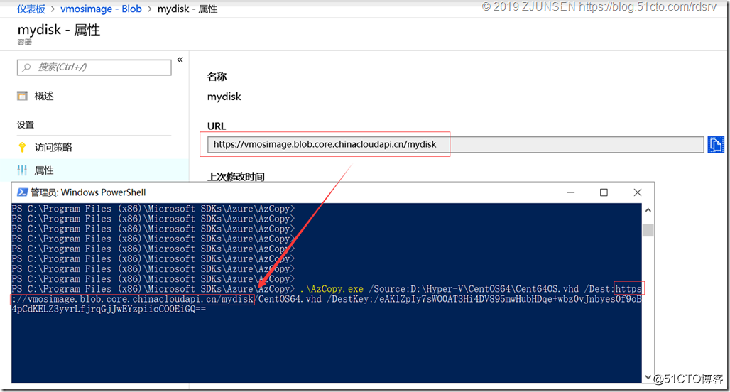Screen dimensions: 730x392
Task: Click the PowerShell window title icon
Action: point(22,192)
